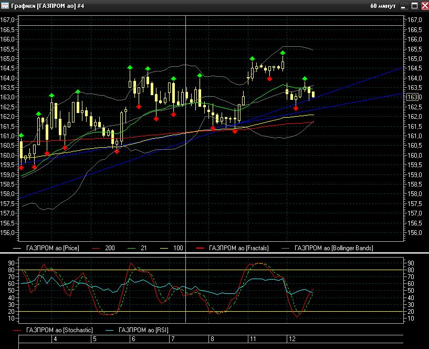Select the [Stochastic] indicator legend entry
429x349 pixels.
pyautogui.click(x=59, y=330)
